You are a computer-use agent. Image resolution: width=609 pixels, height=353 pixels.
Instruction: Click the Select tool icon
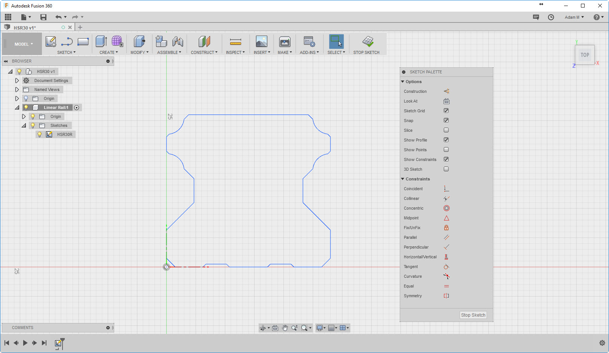[x=336, y=42]
